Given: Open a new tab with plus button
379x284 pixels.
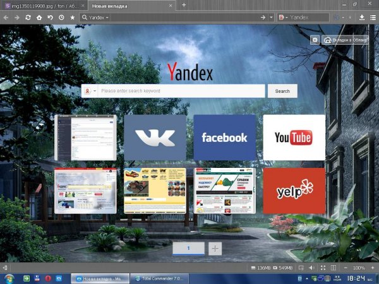Looking at the screenshot, I should pyautogui.click(x=184, y=5).
